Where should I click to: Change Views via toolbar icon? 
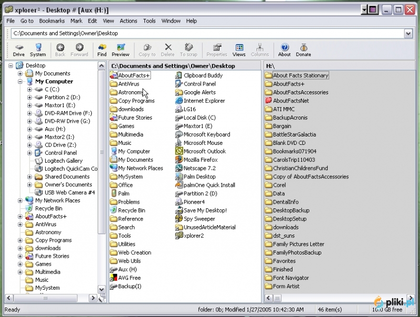click(x=239, y=50)
